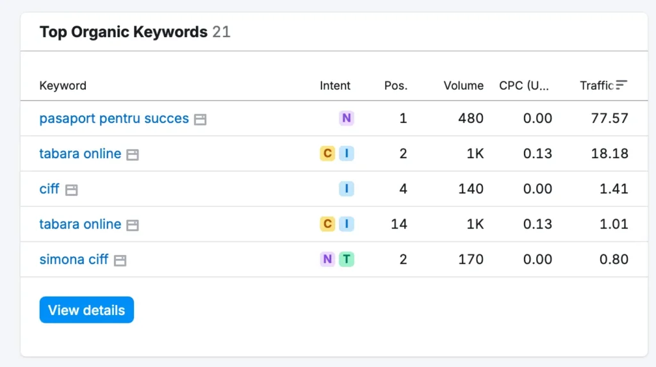The height and width of the screenshot is (367, 656).
Task: Open the simona ciff keyword link
Action: 74,259
